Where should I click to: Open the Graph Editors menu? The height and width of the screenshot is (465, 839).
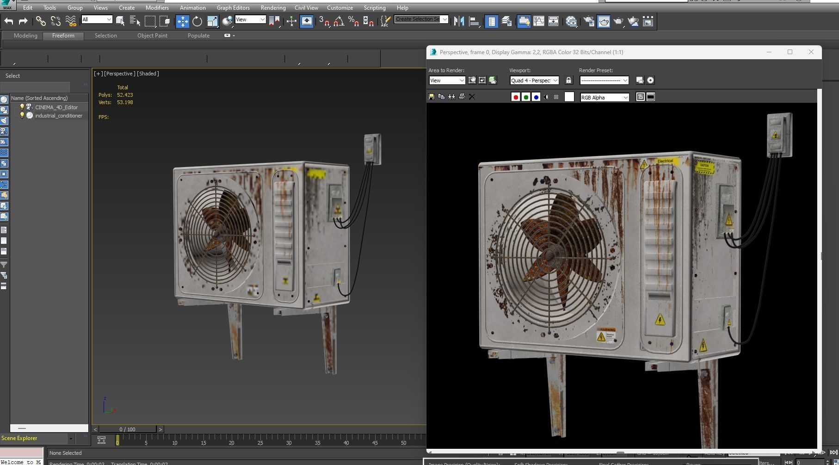click(x=233, y=8)
